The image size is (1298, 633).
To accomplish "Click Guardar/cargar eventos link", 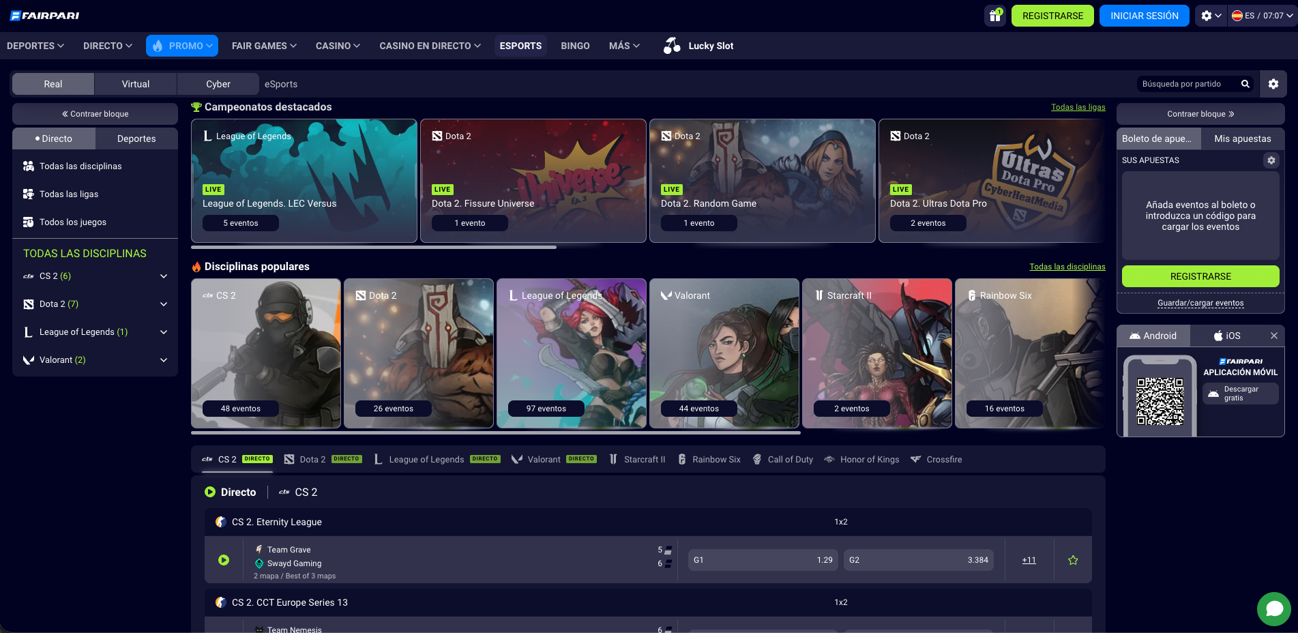I will [x=1200, y=303].
